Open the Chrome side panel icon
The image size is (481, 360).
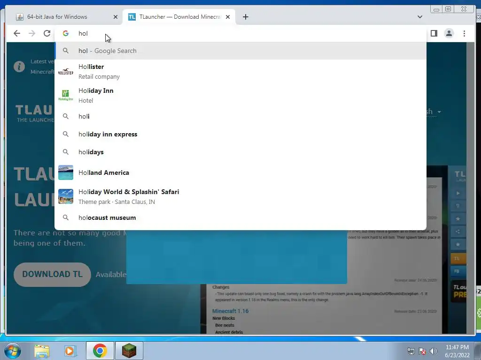pos(434,33)
